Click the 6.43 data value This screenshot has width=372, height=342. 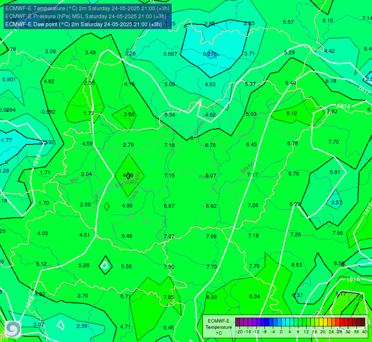point(252,144)
